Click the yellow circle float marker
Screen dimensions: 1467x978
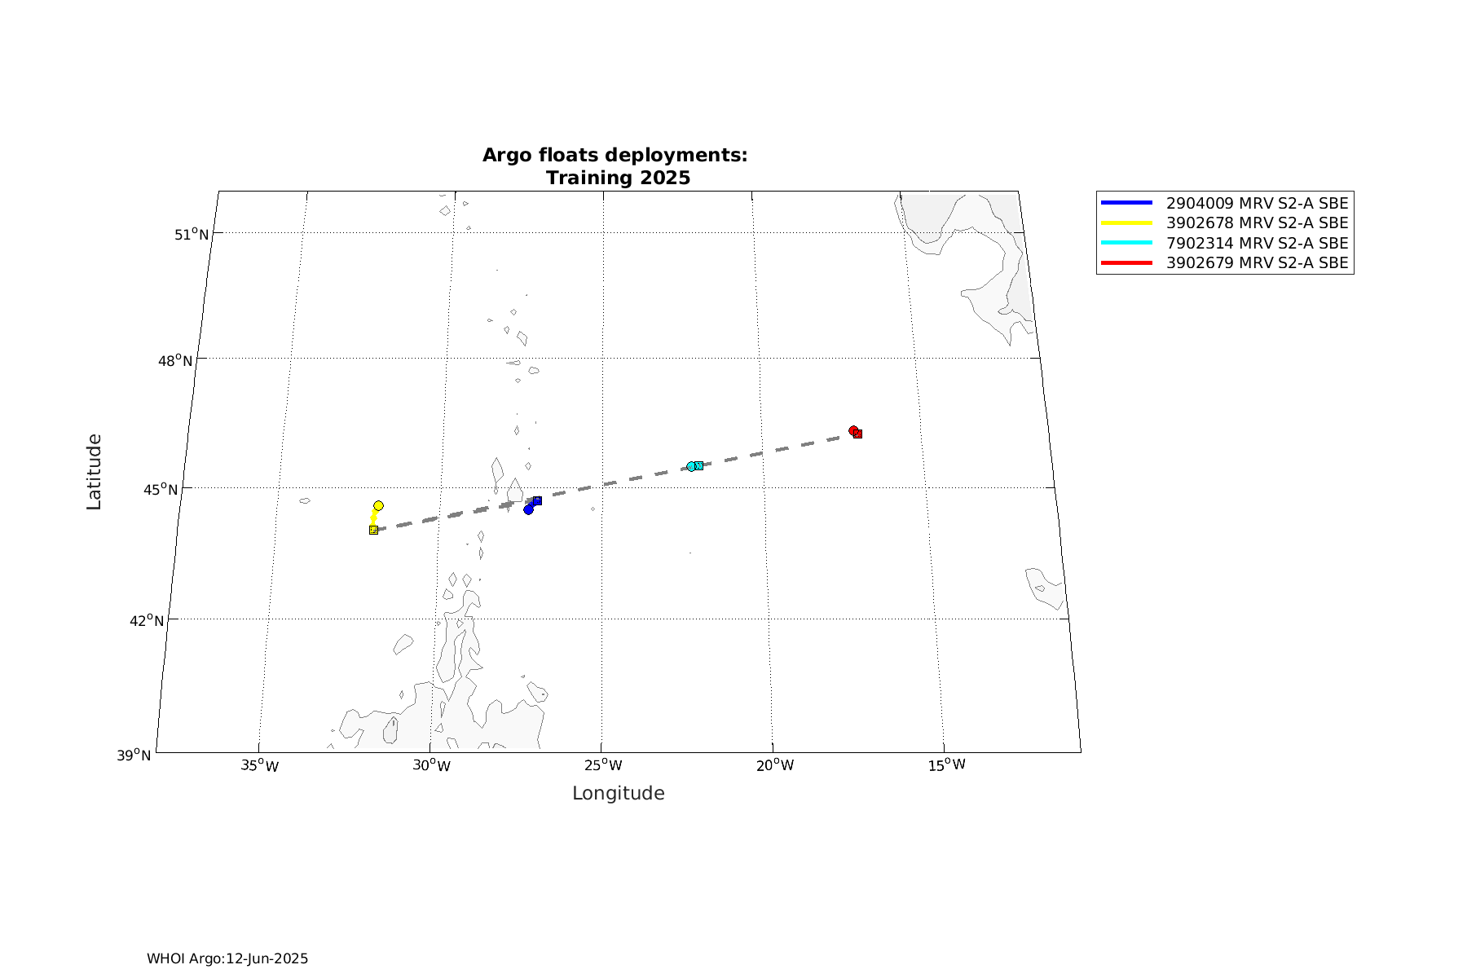tap(378, 506)
